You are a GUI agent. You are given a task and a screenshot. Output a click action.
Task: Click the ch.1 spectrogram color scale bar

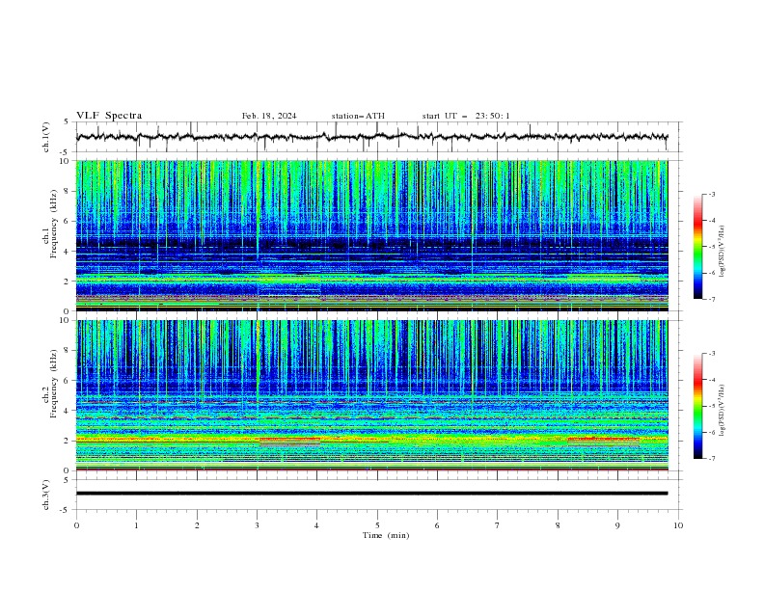coord(697,247)
